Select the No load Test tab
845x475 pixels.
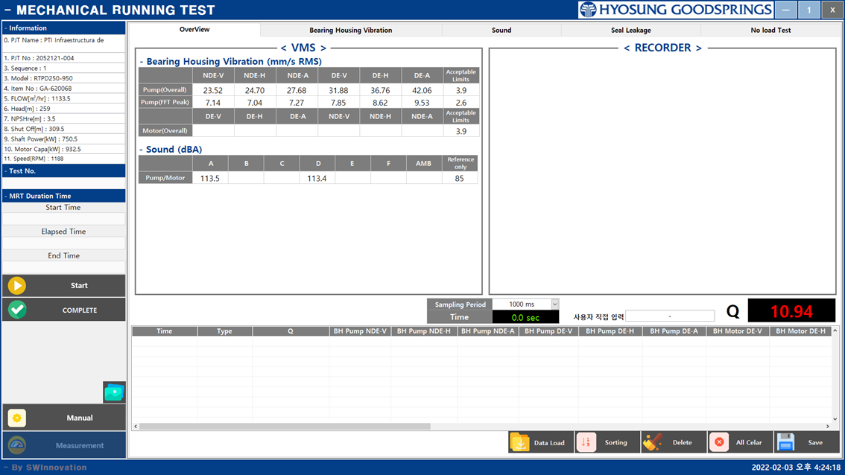[770, 31]
